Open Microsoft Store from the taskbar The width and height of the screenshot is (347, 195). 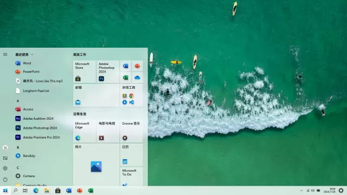click(58, 191)
